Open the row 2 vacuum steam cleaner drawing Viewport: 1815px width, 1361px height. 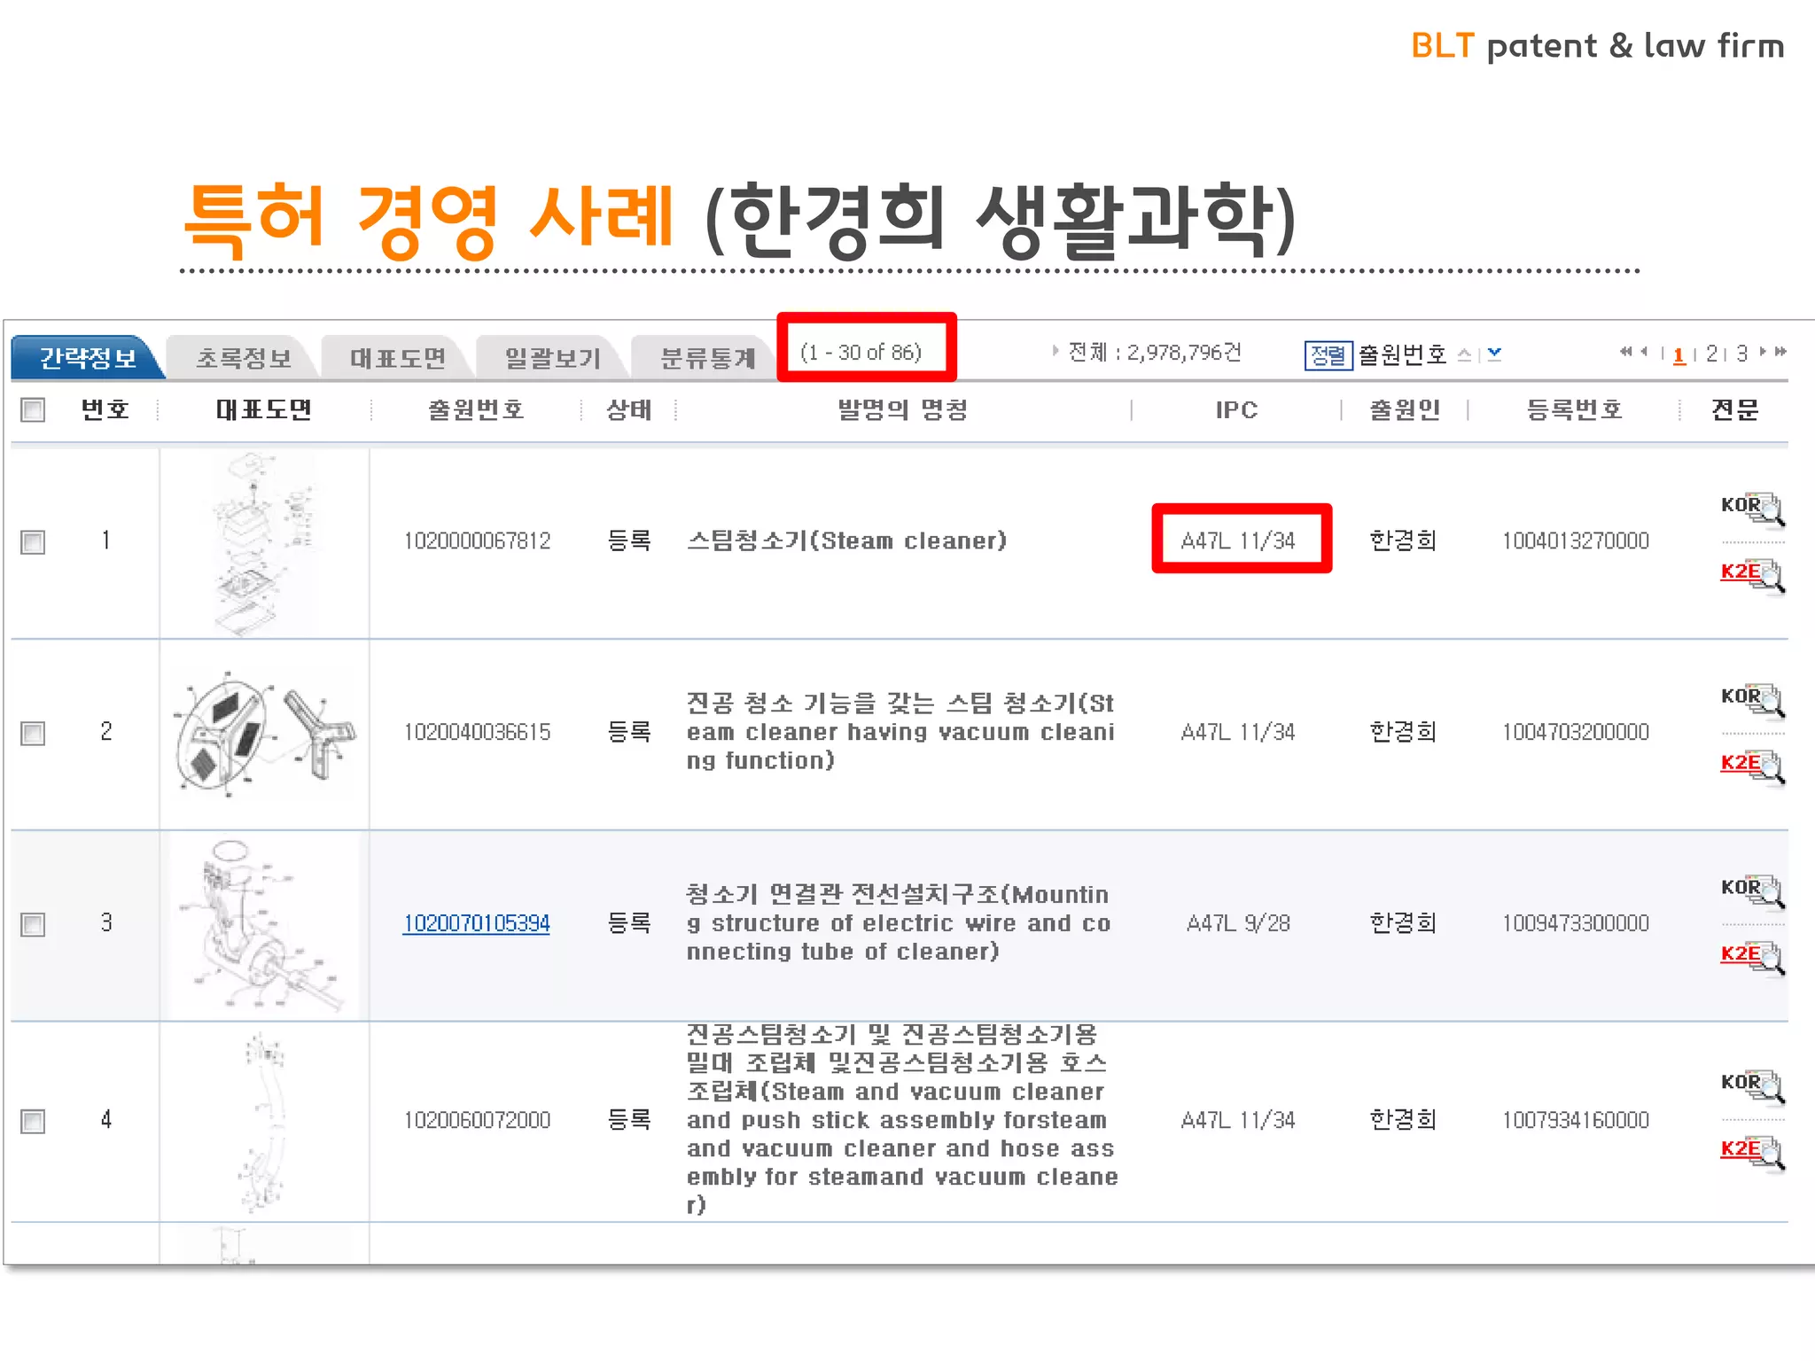point(264,734)
